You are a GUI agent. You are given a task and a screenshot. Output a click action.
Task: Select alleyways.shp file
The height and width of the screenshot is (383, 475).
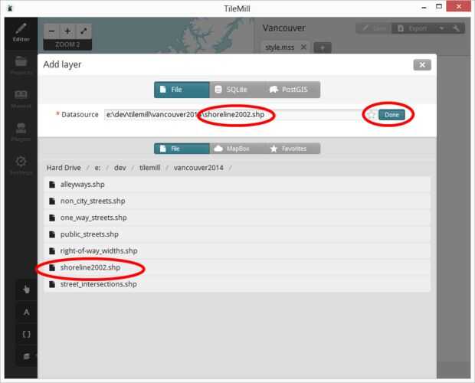click(237, 185)
